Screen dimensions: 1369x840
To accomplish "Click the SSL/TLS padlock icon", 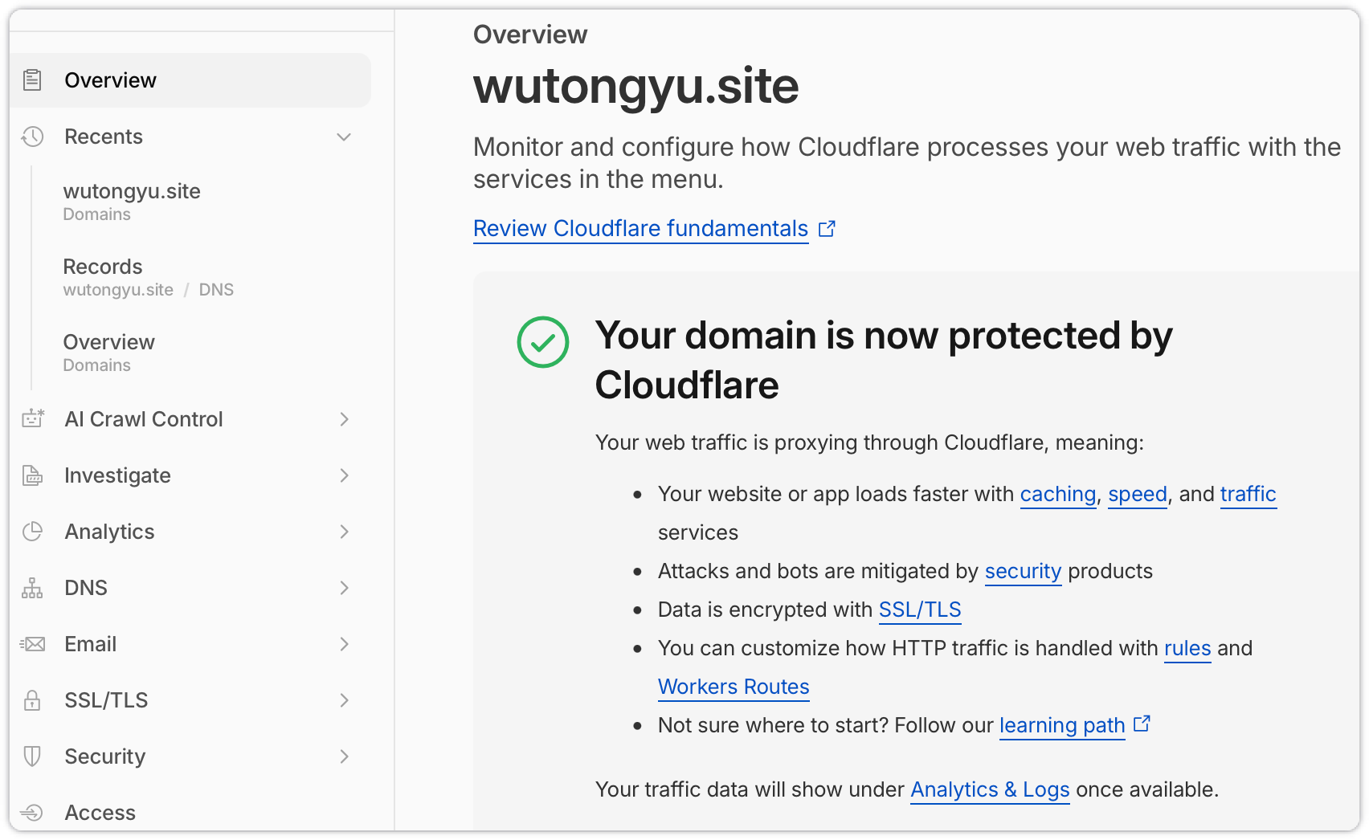I will pos(32,700).
